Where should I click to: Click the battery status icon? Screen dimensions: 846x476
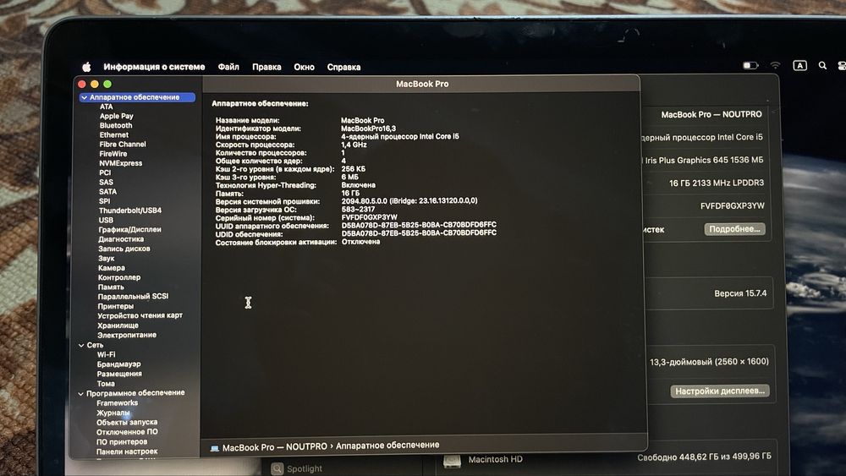pyautogui.click(x=750, y=65)
